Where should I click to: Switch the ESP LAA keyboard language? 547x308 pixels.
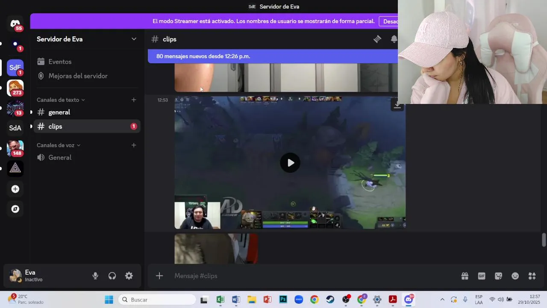point(479,299)
